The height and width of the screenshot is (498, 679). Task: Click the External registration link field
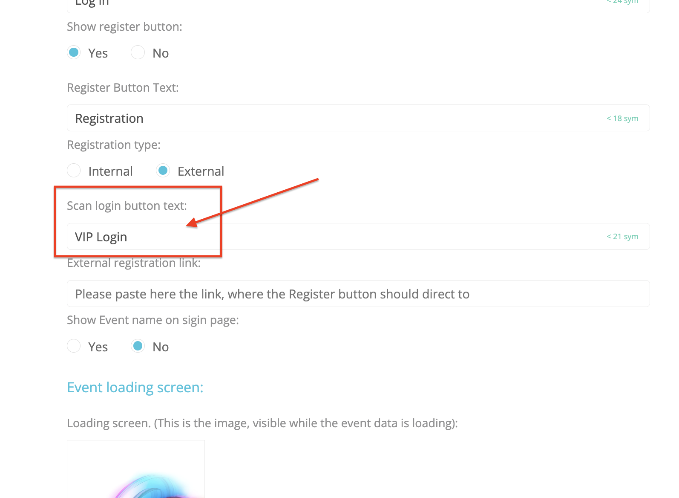pyautogui.click(x=358, y=294)
